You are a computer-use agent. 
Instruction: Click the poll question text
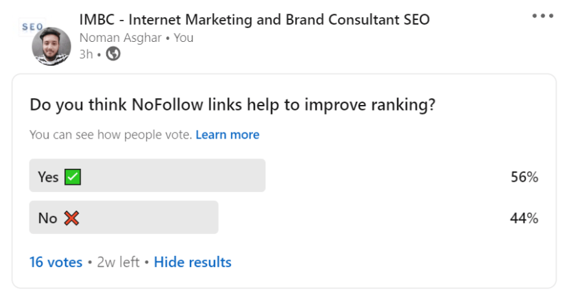pos(232,105)
